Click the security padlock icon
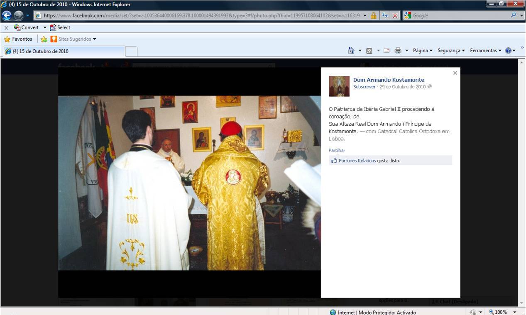The image size is (526, 315). click(x=374, y=15)
